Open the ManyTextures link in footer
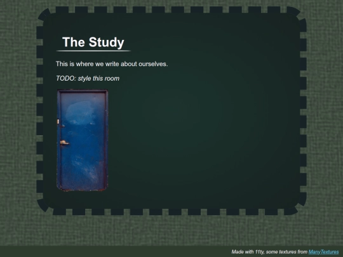Image resolution: width=343 pixels, height=257 pixels. click(x=323, y=252)
